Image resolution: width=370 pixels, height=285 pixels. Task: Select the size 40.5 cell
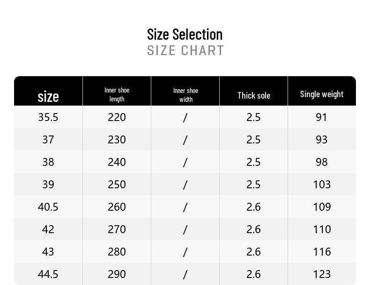48,207
